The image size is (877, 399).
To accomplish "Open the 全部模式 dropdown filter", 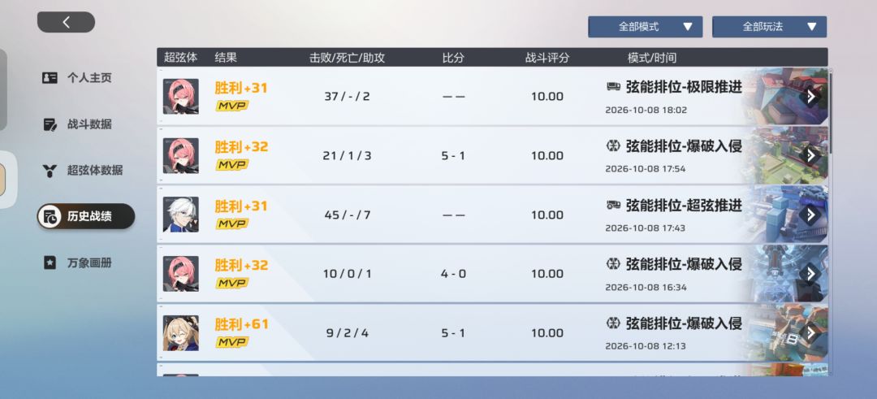I will coord(645,27).
